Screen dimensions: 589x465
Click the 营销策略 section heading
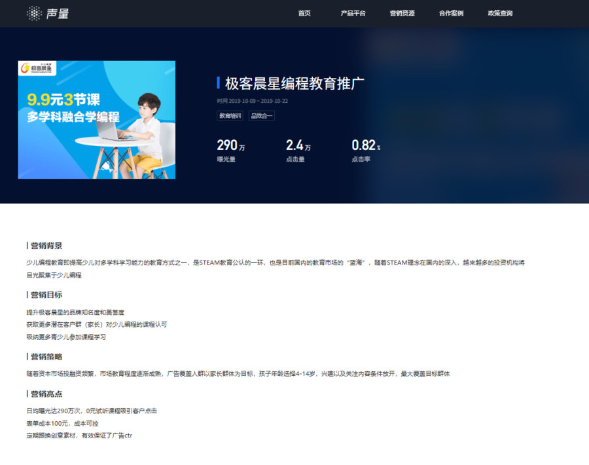[46, 357]
